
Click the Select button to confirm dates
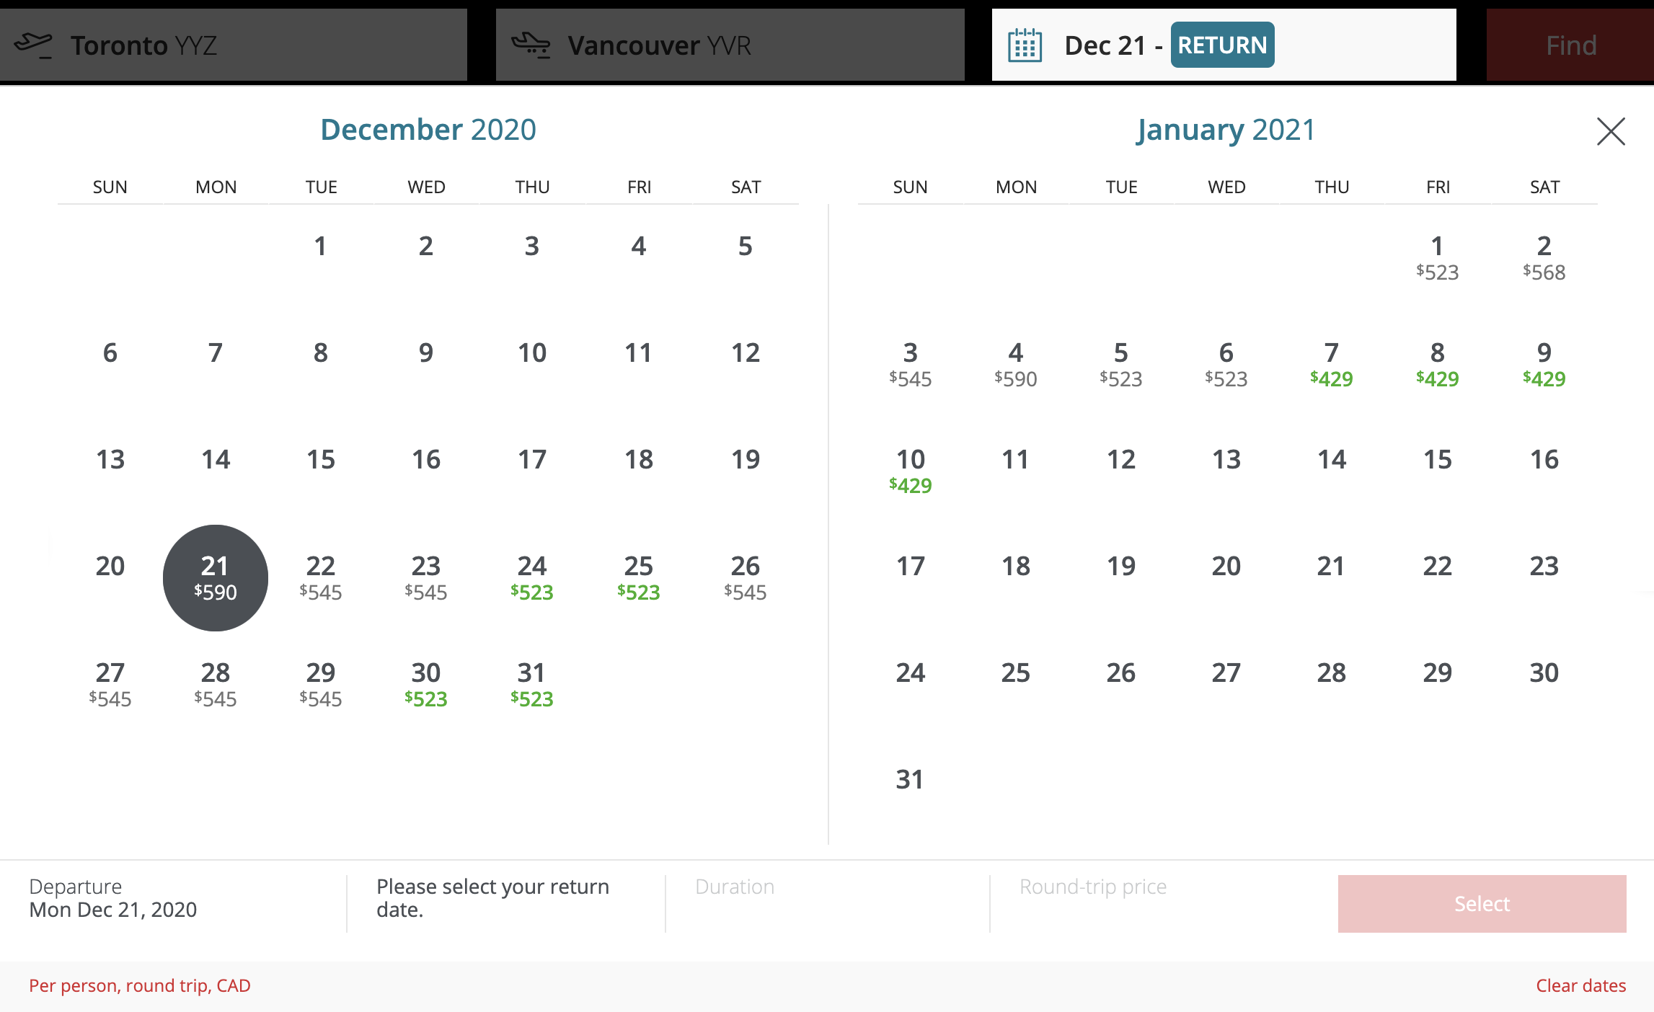point(1482,904)
